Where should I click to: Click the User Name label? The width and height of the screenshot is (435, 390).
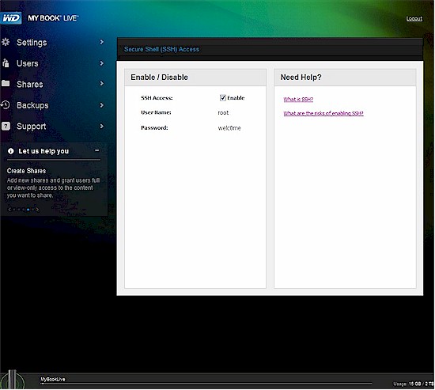coord(156,112)
